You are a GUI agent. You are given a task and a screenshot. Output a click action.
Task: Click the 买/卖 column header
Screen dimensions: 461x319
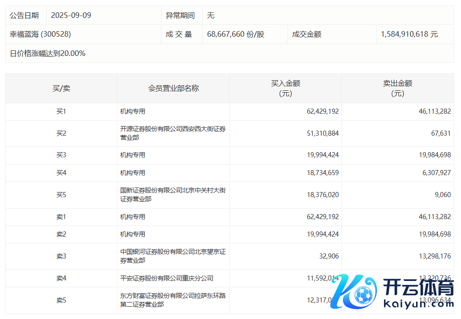61,88
